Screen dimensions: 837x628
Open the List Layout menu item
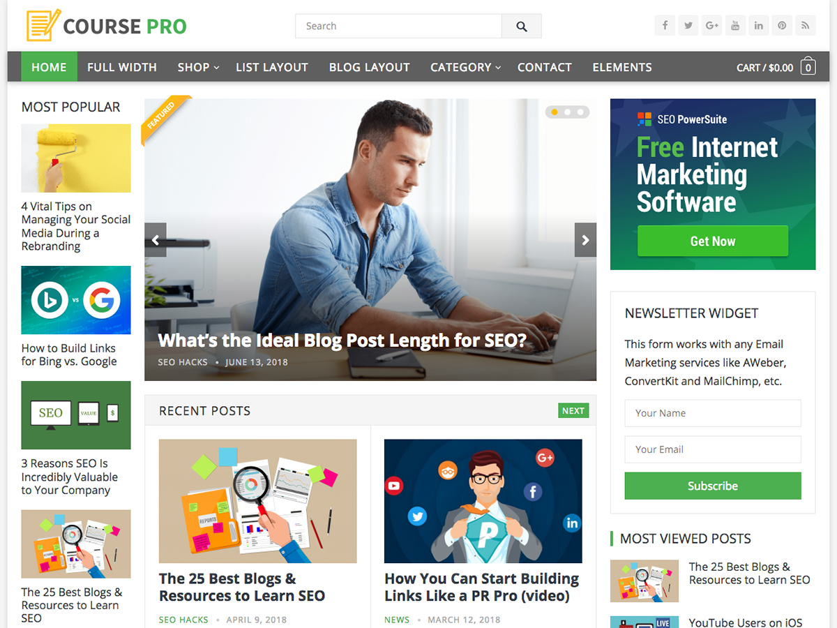click(272, 67)
